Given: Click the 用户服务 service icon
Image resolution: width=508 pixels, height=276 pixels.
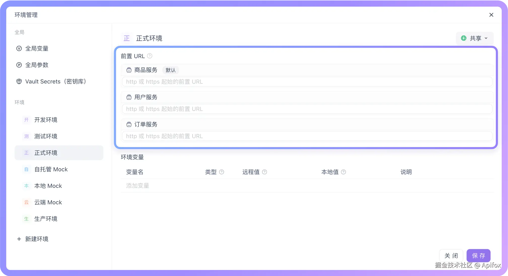Looking at the screenshot, I should click(x=129, y=97).
